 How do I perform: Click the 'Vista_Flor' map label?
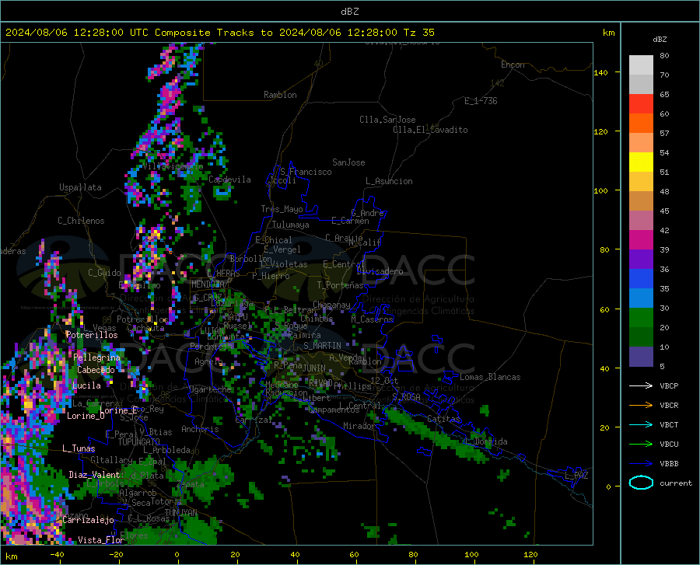(x=101, y=540)
